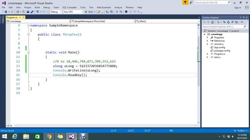The height and width of the screenshot is (140, 250).
Task: Click the Increase Line Indent toolbar icon
Action: 121,12
